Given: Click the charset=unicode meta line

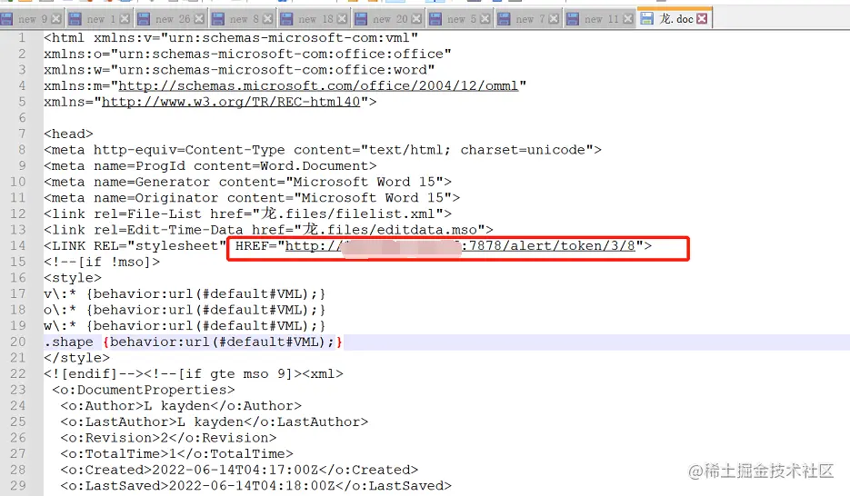Looking at the screenshot, I should tap(323, 150).
